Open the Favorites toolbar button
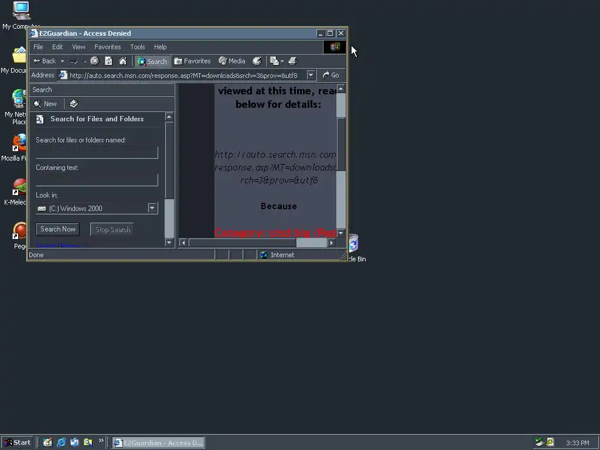The height and width of the screenshot is (450, 600). coord(192,61)
